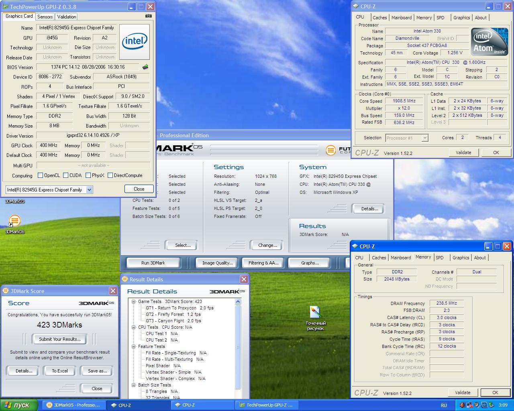The height and width of the screenshot is (411, 514).
Task: Collapse the Batch Size Tests tree node
Action: tap(134, 385)
